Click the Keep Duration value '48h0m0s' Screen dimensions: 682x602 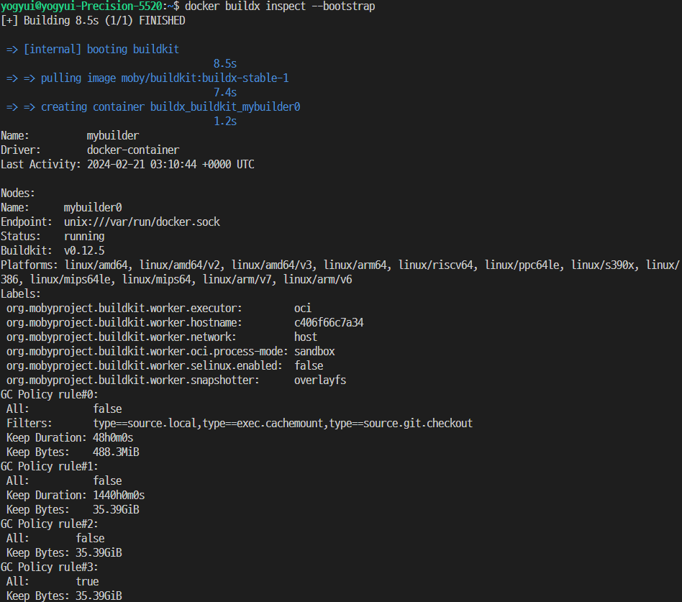point(113,437)
